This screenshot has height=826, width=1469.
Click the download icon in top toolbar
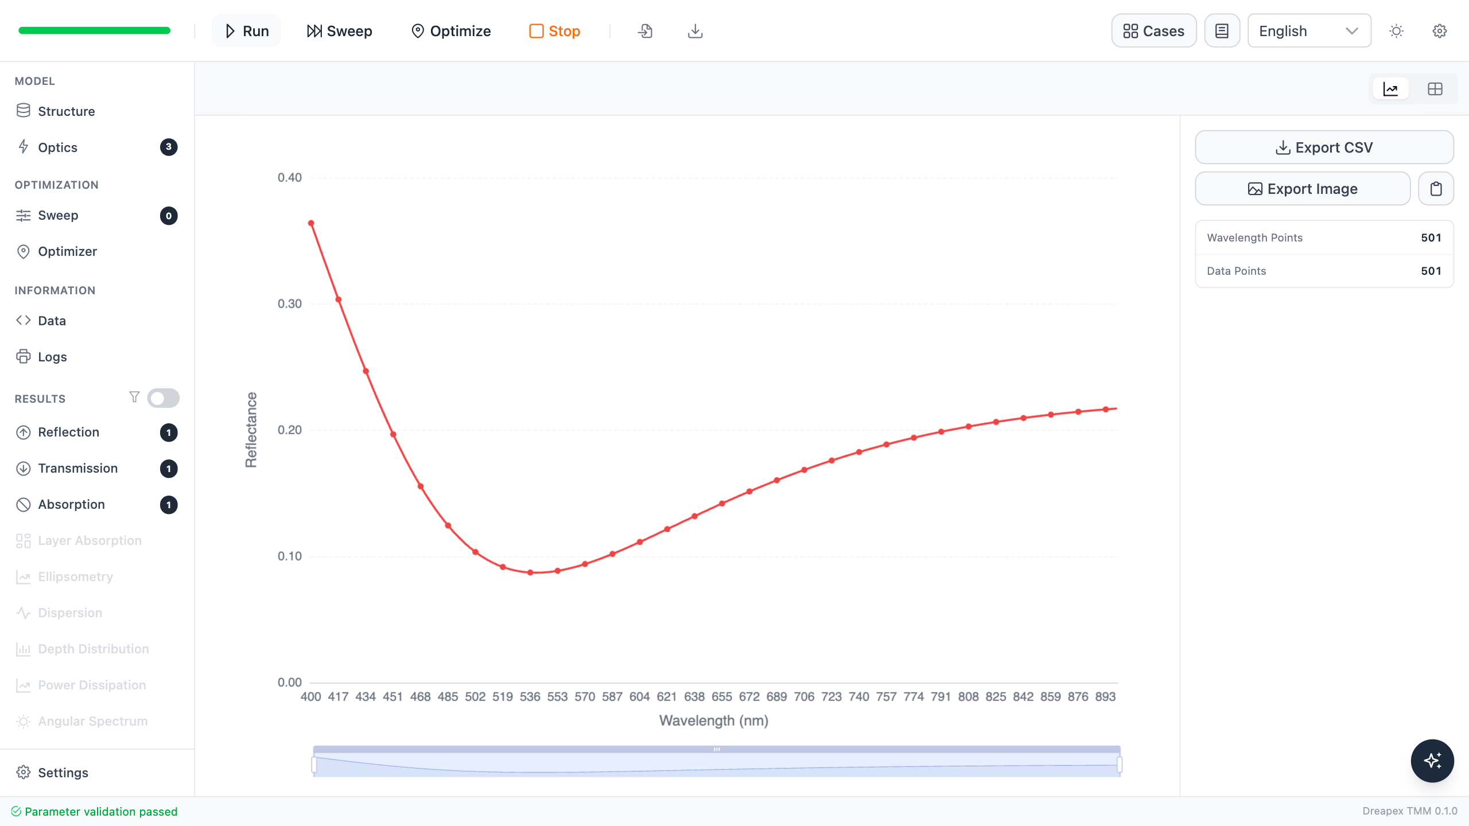[695, 31]
